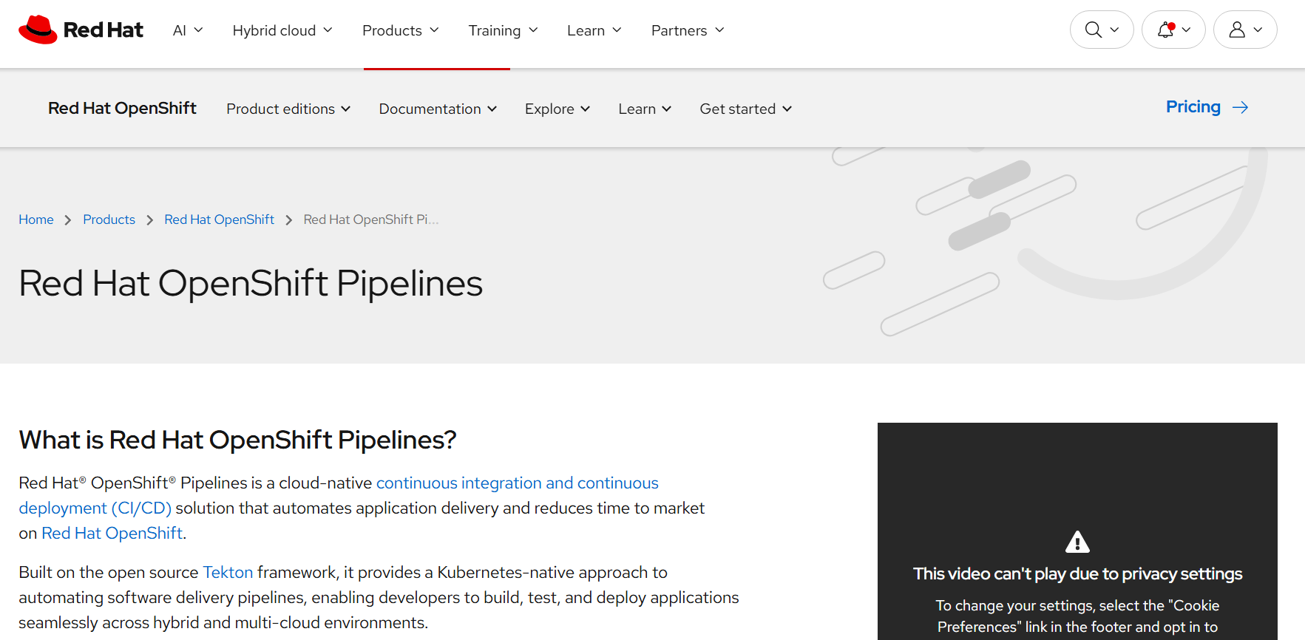
Task: Expand the Documentation dropdown
Action: click(438, 109)
